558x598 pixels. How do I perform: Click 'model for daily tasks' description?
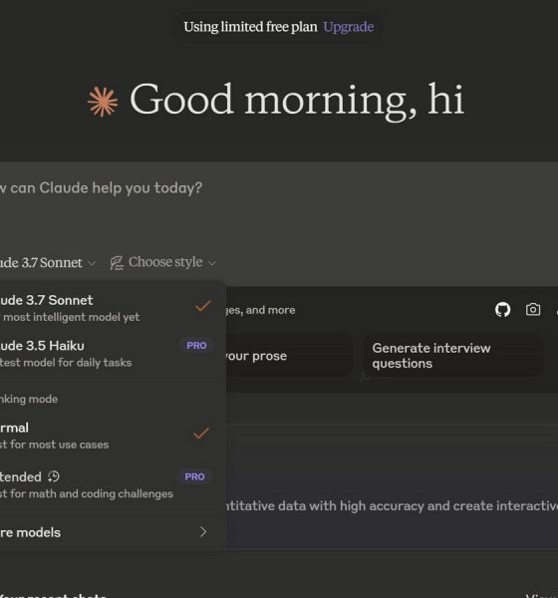(x=77, y=363)
